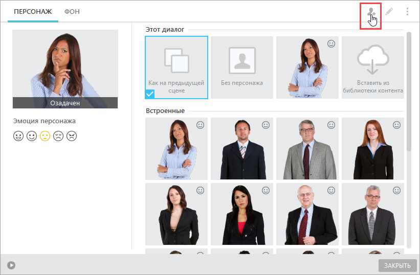
Task: Open emotions smiley on man with striped tie
Action: pos(266,125)
